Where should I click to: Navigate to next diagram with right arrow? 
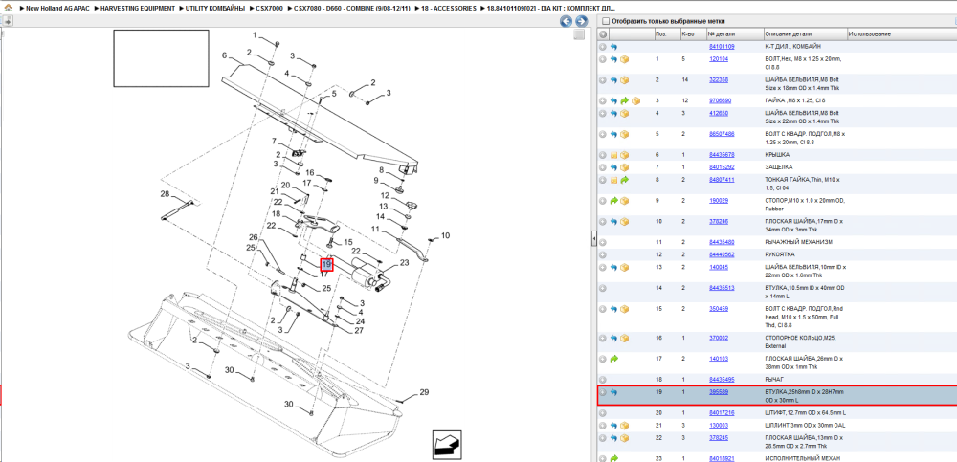coord(581,22)
